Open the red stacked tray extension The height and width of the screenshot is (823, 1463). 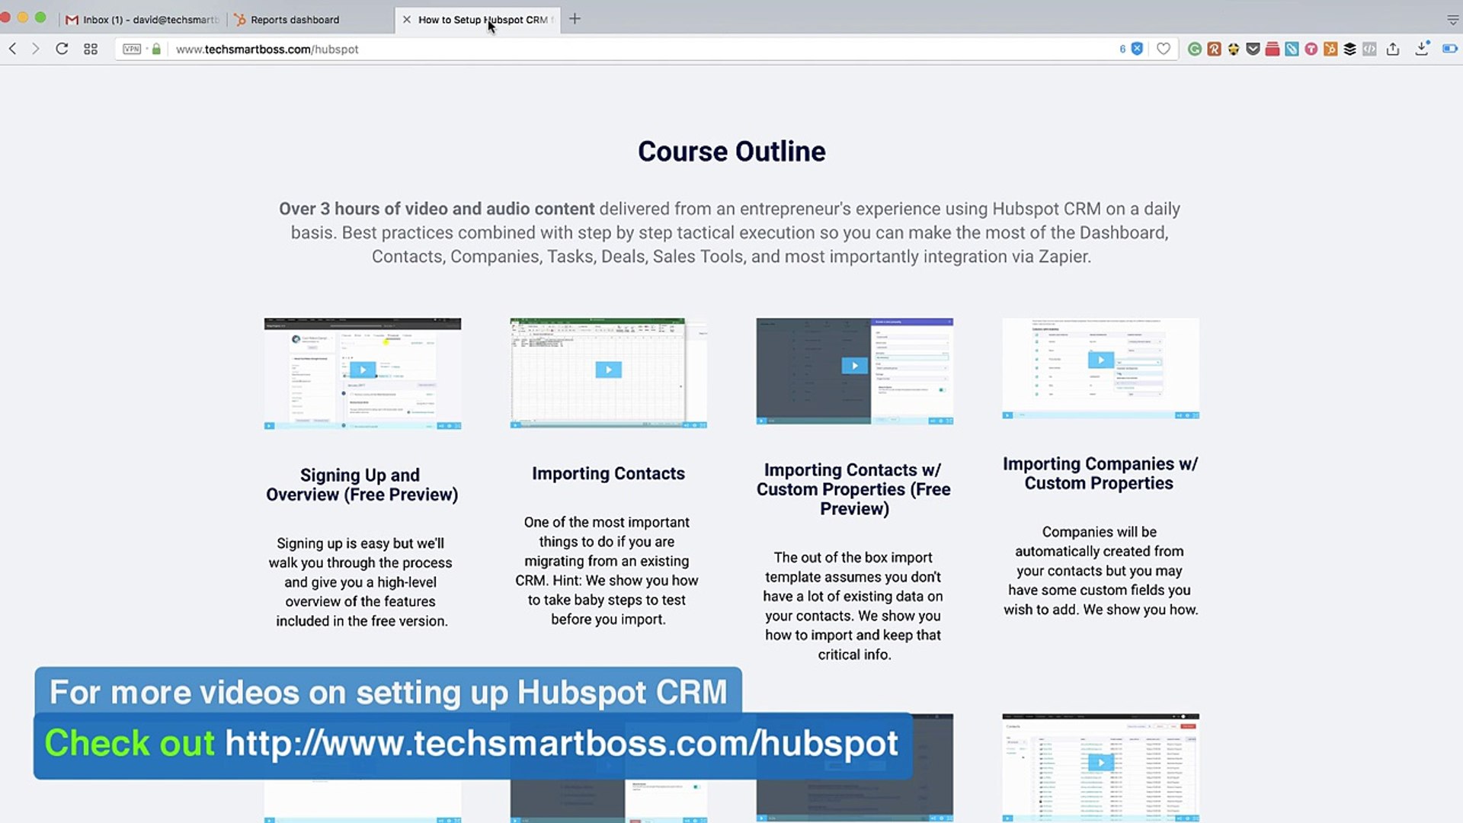1272,49
